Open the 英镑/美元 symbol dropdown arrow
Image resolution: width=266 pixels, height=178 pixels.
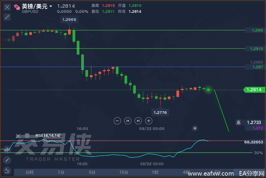click(x=51, y=7)
